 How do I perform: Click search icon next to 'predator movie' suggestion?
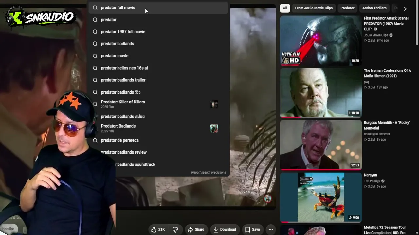95,56
